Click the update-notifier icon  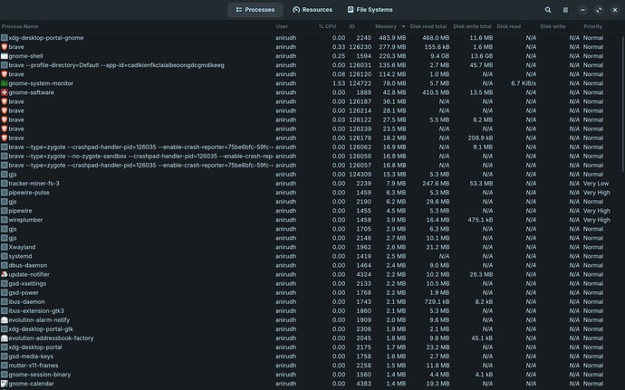pos(5,274)
